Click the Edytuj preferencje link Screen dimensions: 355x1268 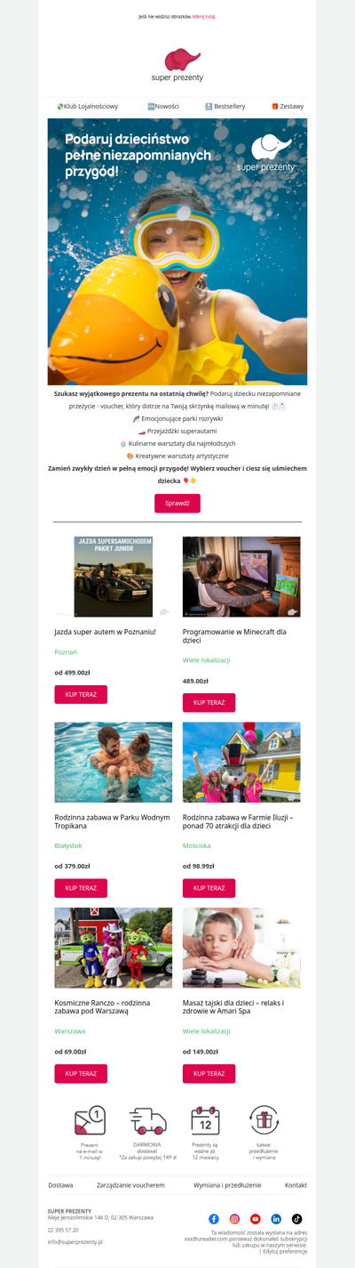click(285, 1251)
